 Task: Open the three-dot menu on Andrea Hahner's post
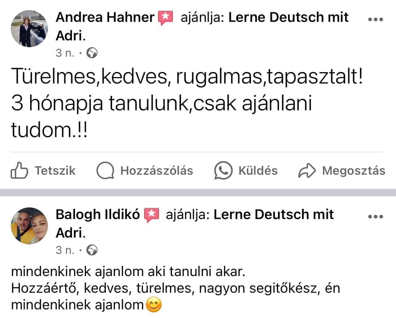point(376,19)
